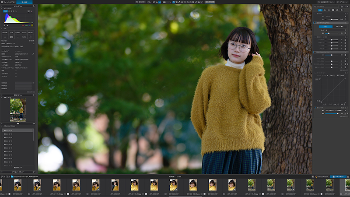Adjust the Smart Lighting intensity slider
350x197 pixels.
point(332,33)
